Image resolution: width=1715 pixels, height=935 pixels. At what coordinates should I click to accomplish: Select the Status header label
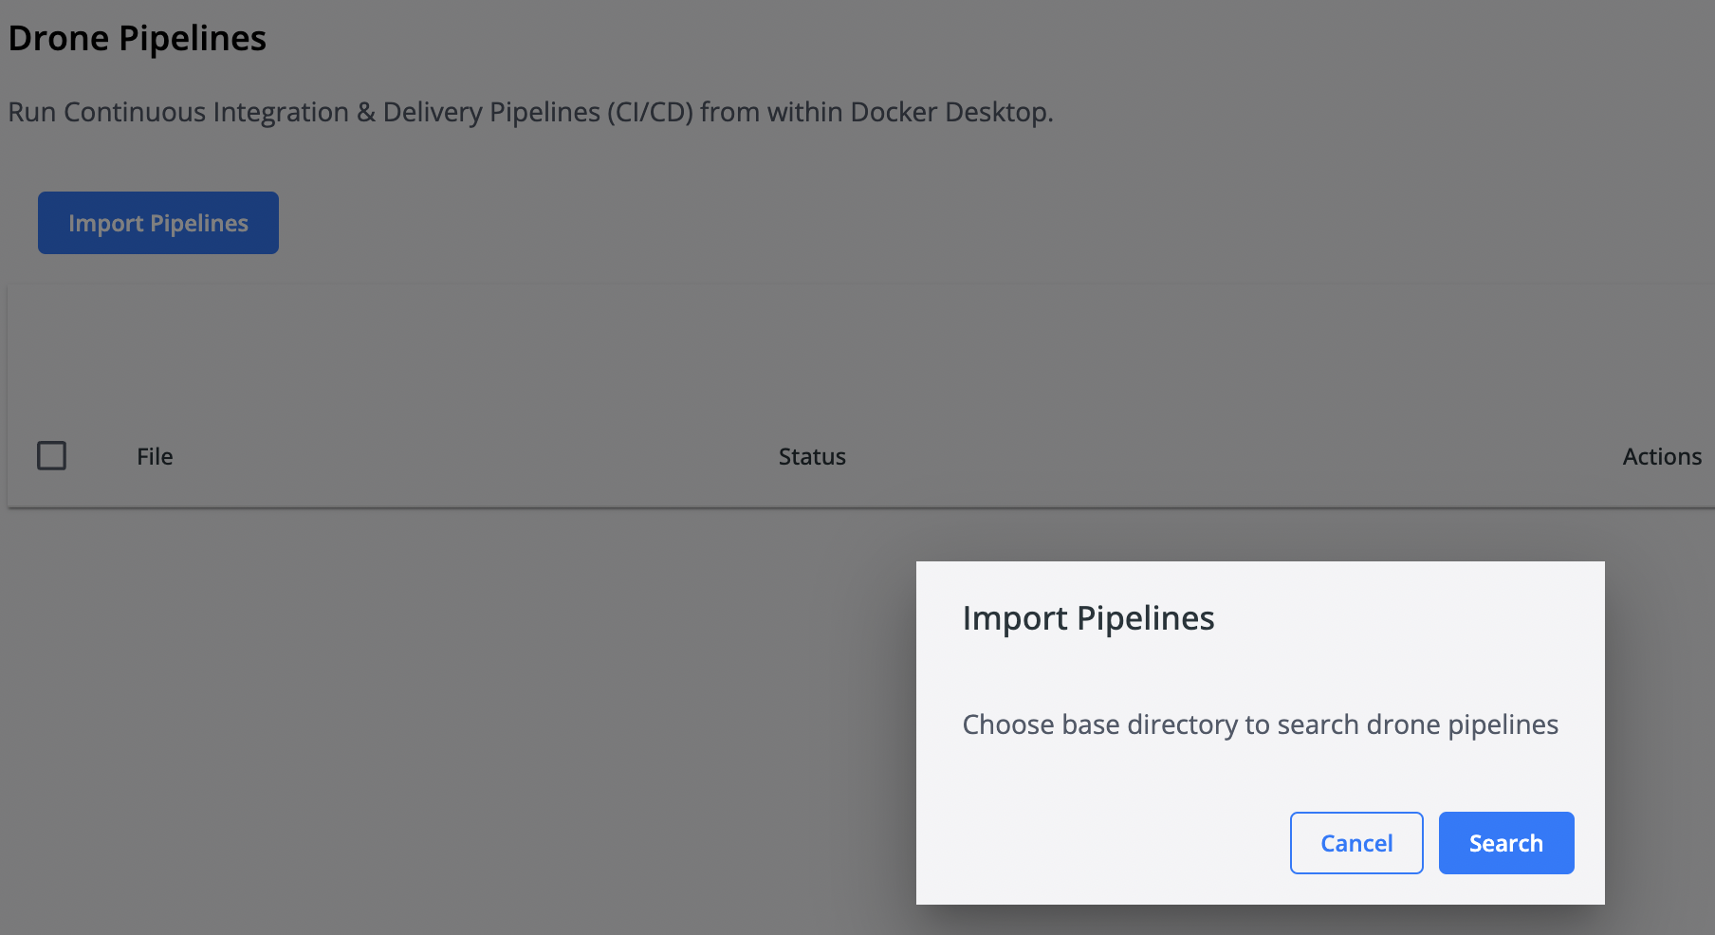coord(812,457)
